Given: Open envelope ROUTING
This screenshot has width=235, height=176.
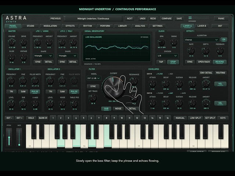Looking at the screenshot, I should coord(220,73).
